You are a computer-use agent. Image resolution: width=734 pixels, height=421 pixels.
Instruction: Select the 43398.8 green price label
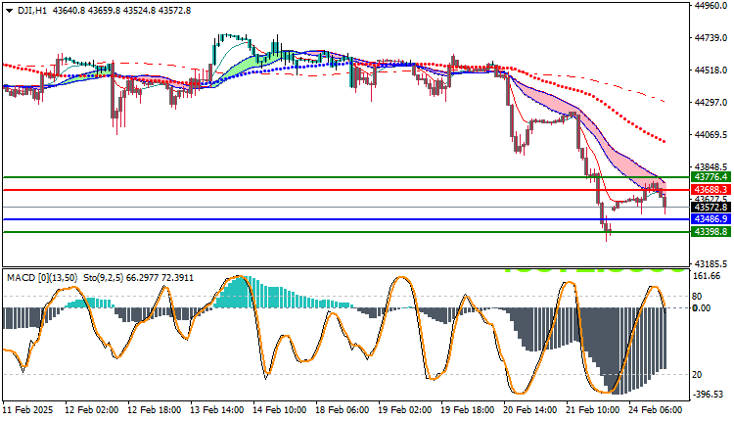[x=711, y=232]
